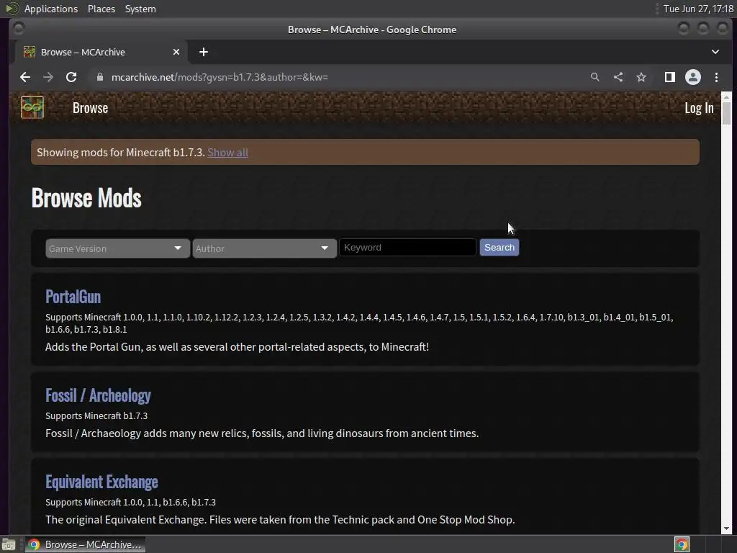The width and height of the screenshot is (737, 553).
Task: Click the scrollbar down arrow
Action: point(726,528)
